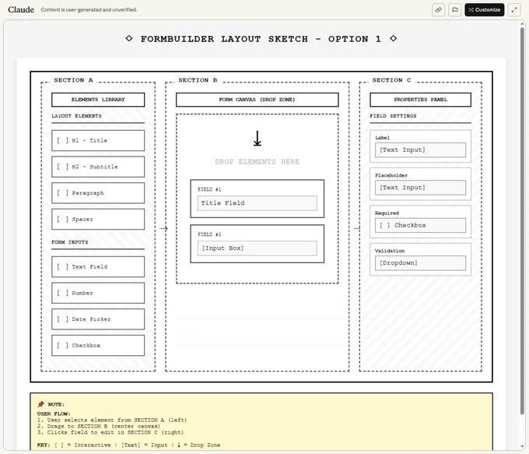Select the H2 - Subtitle element
529x454 pixels.
point(98,167)
